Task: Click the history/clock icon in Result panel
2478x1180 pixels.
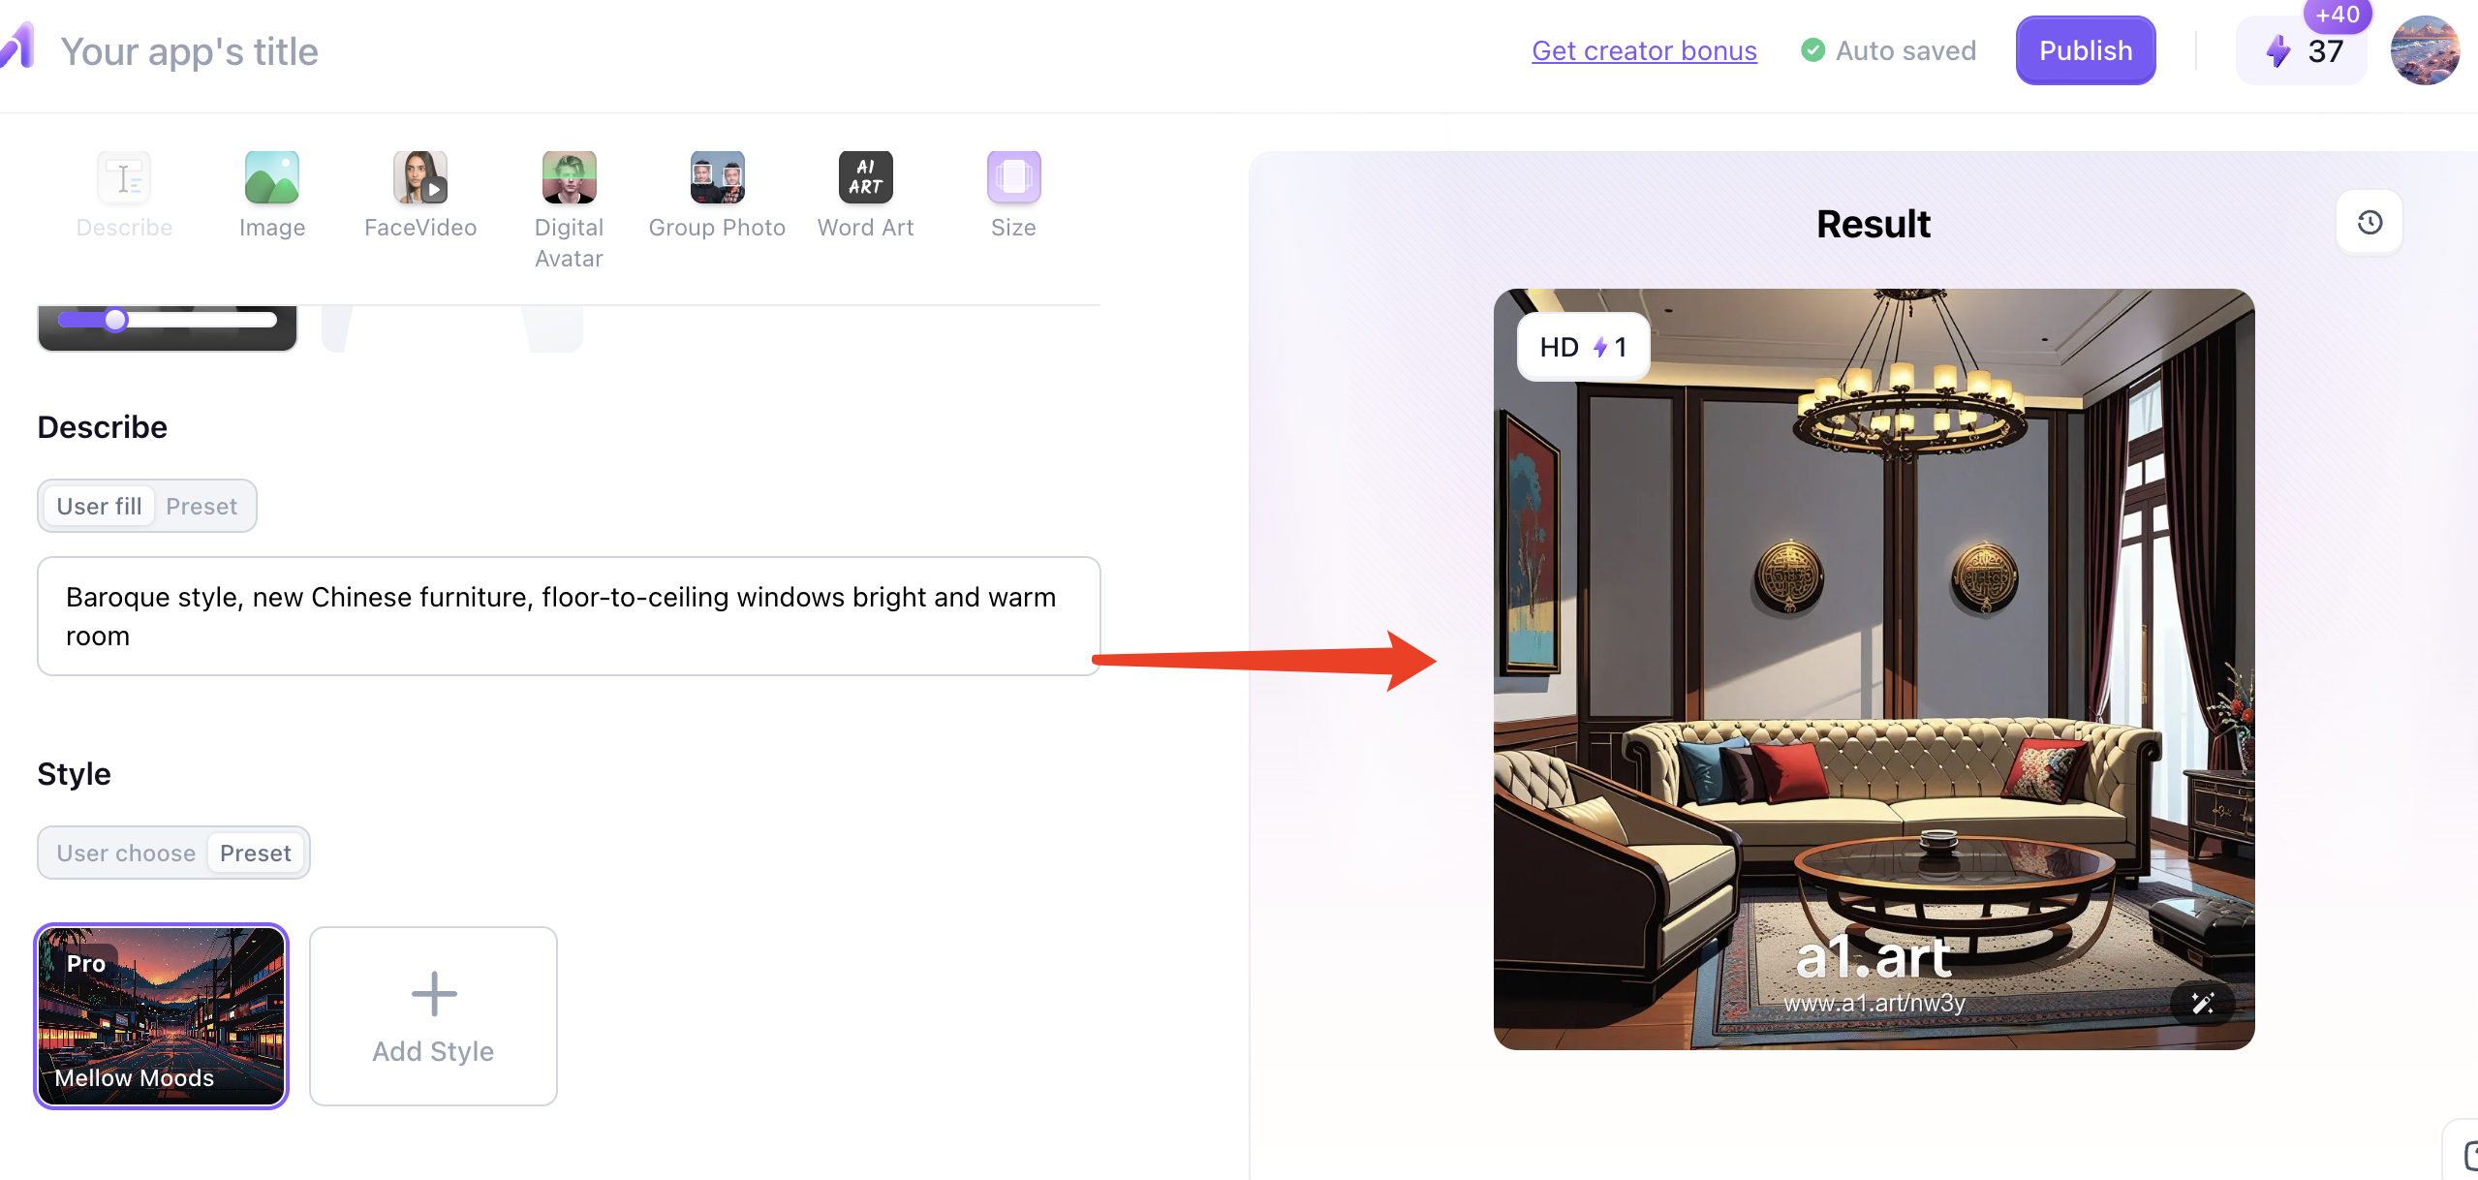Action: (2372, 223)
